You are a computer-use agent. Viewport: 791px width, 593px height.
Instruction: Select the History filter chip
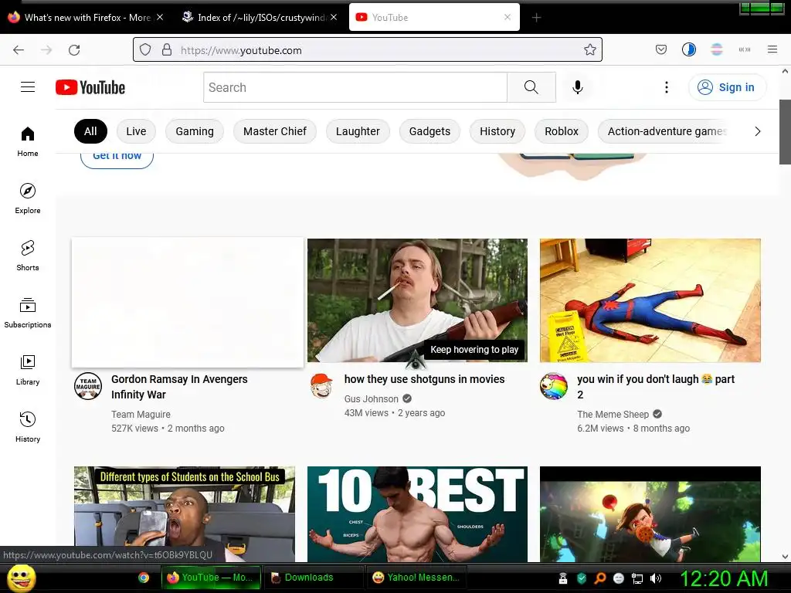pyautogui.click(x=497, y=131)
